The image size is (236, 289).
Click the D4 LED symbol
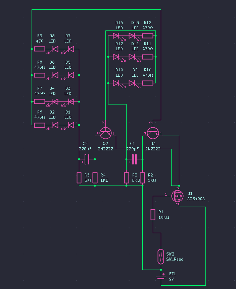55,101
